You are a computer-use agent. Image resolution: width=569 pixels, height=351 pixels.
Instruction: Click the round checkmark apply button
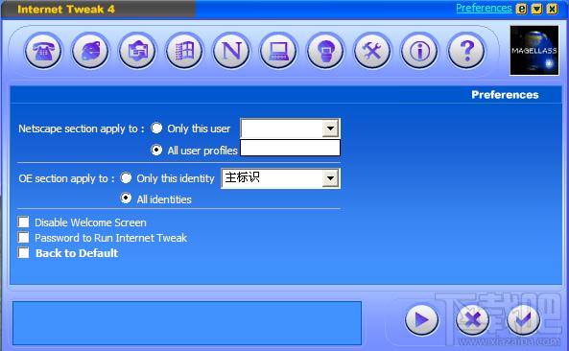(x=523, y=319)
